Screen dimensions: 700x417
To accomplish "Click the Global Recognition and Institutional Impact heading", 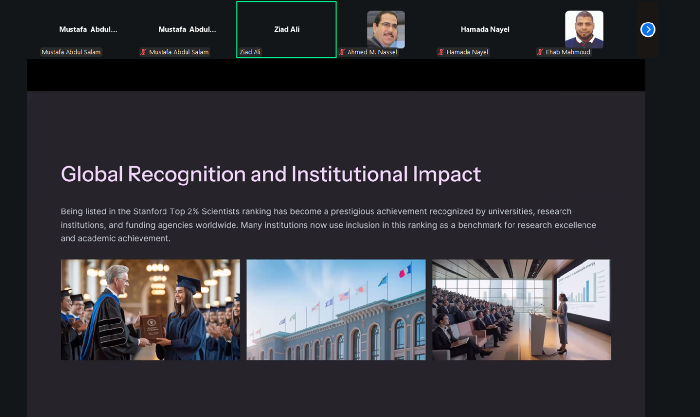I will tap(271, 174).
